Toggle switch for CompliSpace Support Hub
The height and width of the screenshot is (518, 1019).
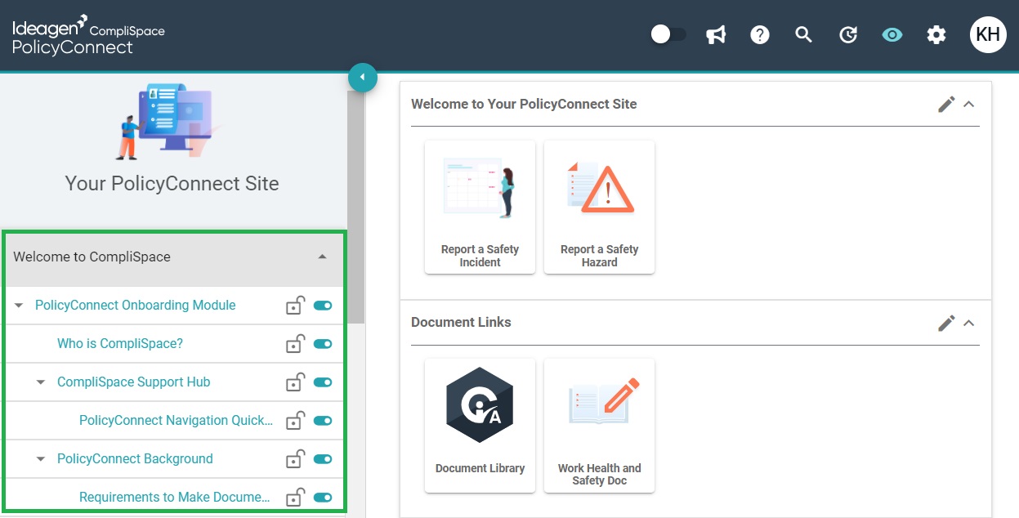point(323,382)
